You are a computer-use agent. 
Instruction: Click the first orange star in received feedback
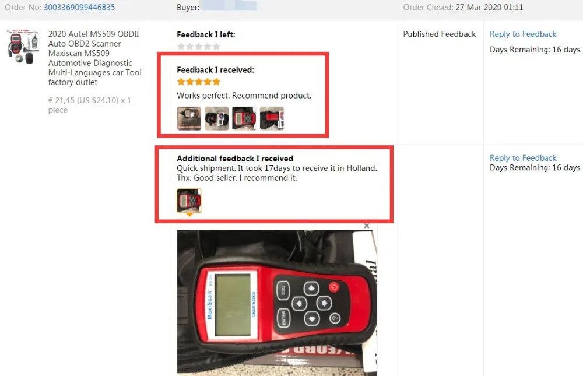pos(181,82)
